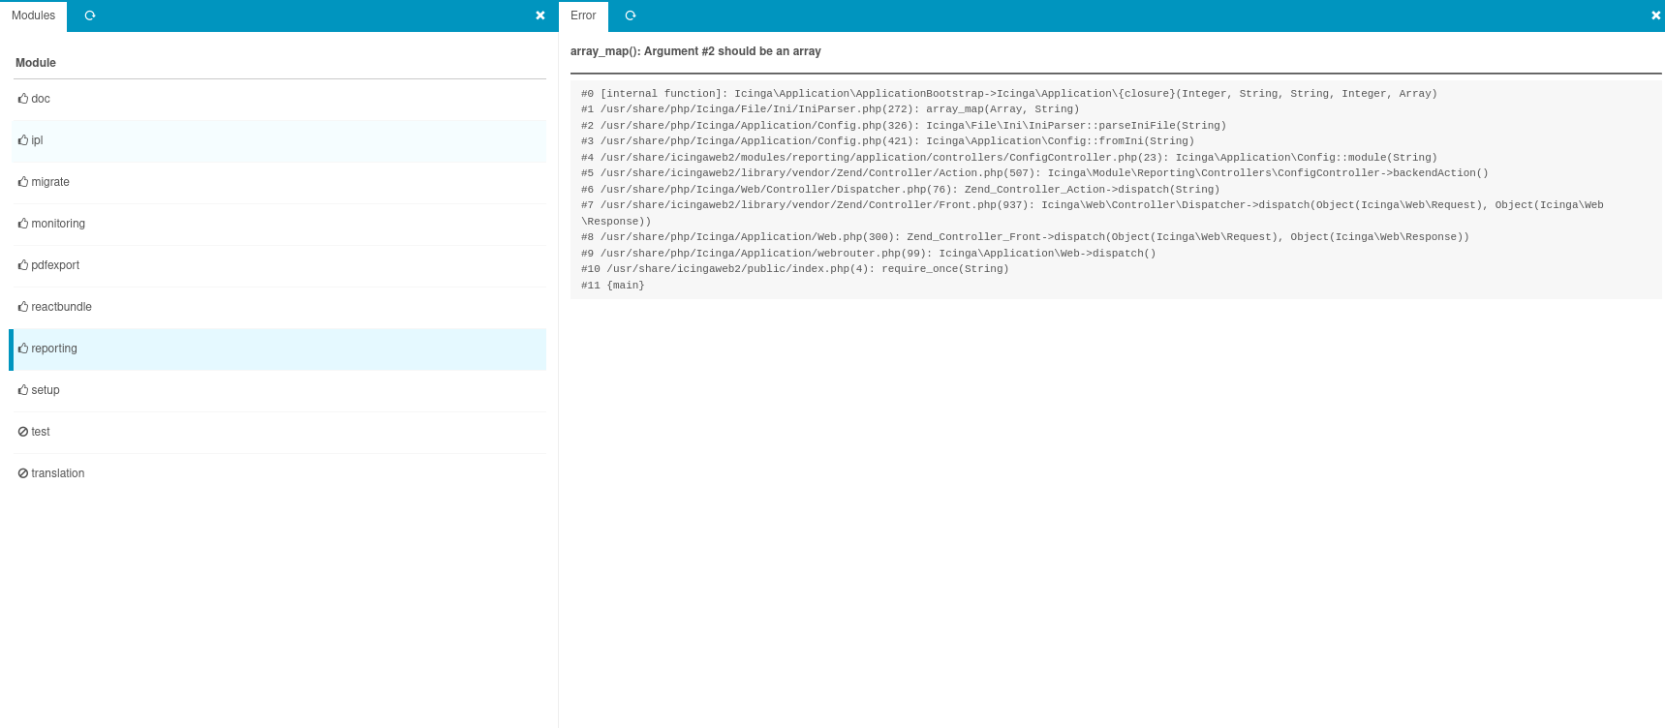Close the Error panel
The image size is (1665, 728).
[x=1655, y=15]
